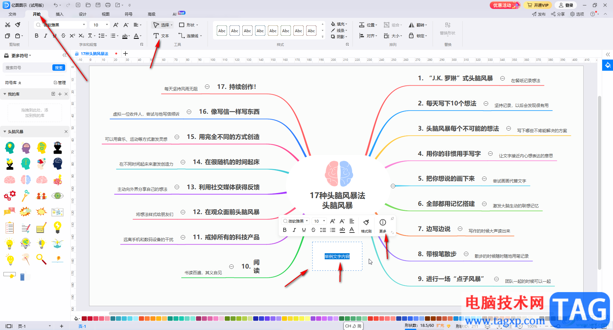Viewport: 613px width, 330px height.
Task: Click the Open folder icon in the title bar
Action: pyautogui.click(x=88, y=5)
